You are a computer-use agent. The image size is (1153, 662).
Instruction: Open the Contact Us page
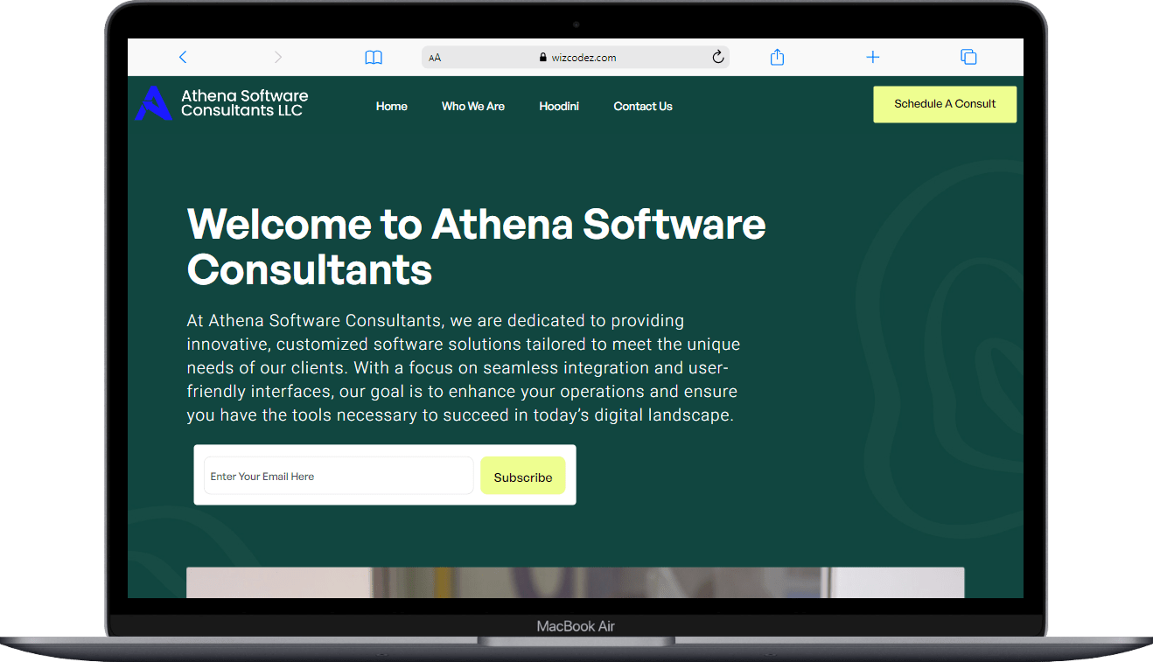tap(642, 106)
